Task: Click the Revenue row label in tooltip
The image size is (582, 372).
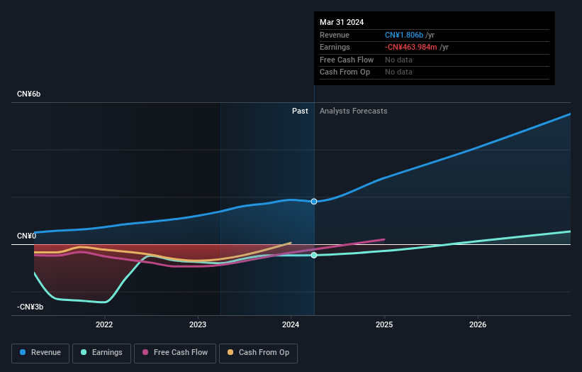Action: click(335, 35)
